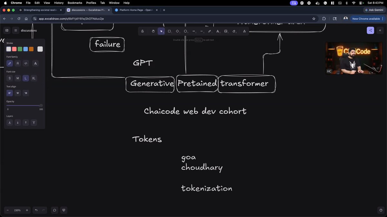Image resolution: width=387 pixels, height=217 pixels.
Task: Set font size to XL
Action: 34,78
